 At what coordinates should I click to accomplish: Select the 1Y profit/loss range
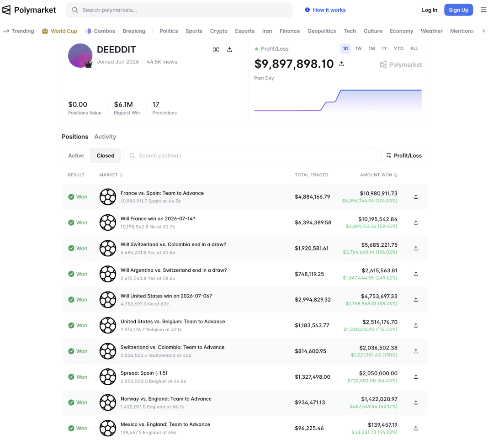[x=384, y=48]
